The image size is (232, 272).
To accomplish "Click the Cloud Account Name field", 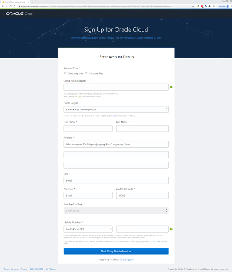I will 116,87.
